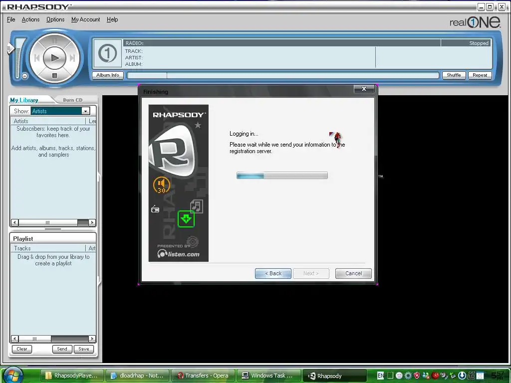Switch to Transfers - Opera taskbar button
Screen dimensions: 511x383
pyautogui.click(x=203, y=376)
